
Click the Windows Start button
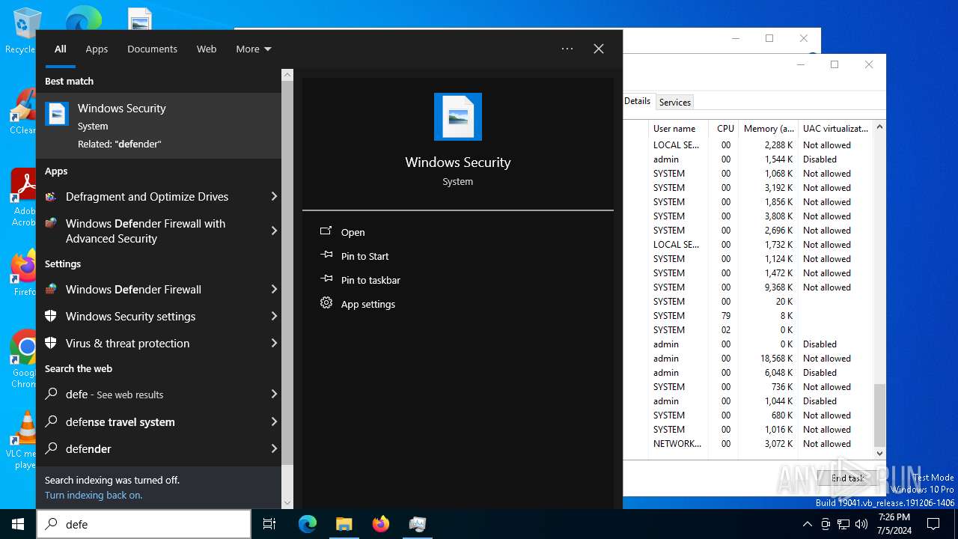[x=18, y=524]
